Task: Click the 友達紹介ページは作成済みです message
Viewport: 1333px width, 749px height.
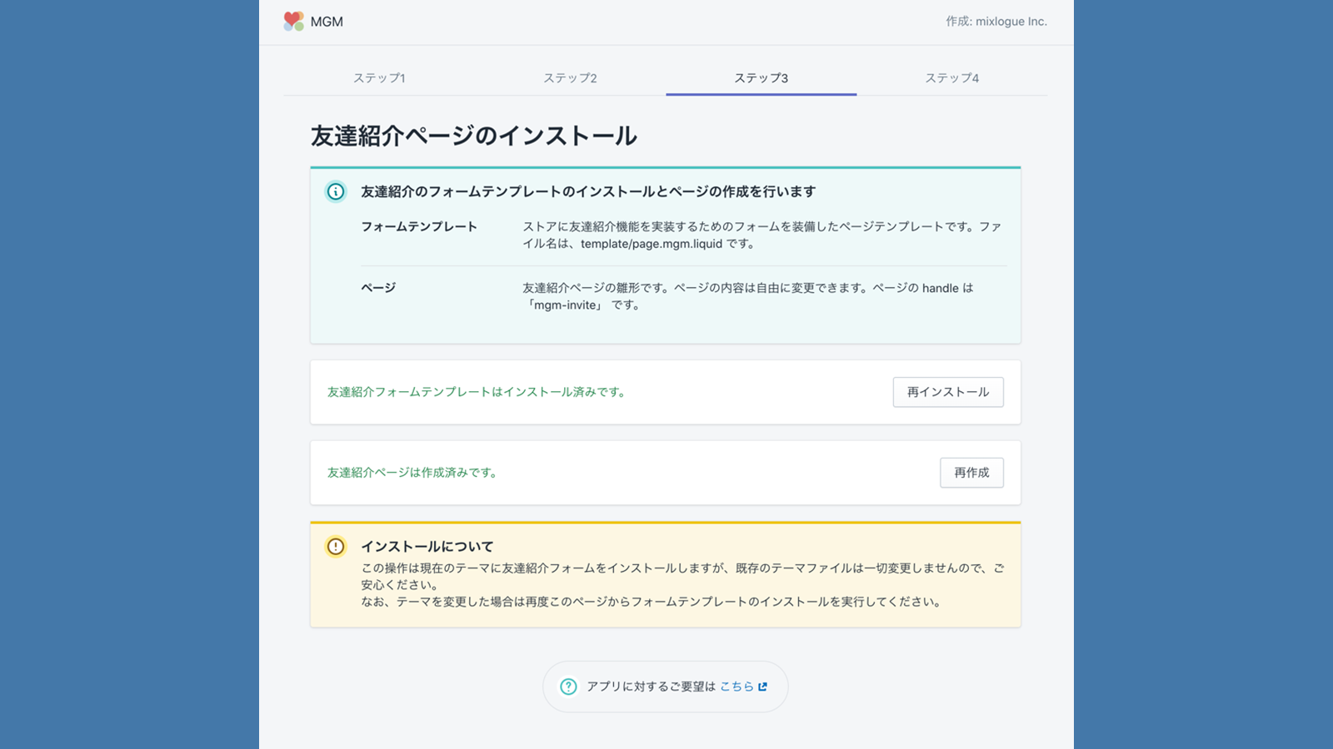Action: pos(413,473)
